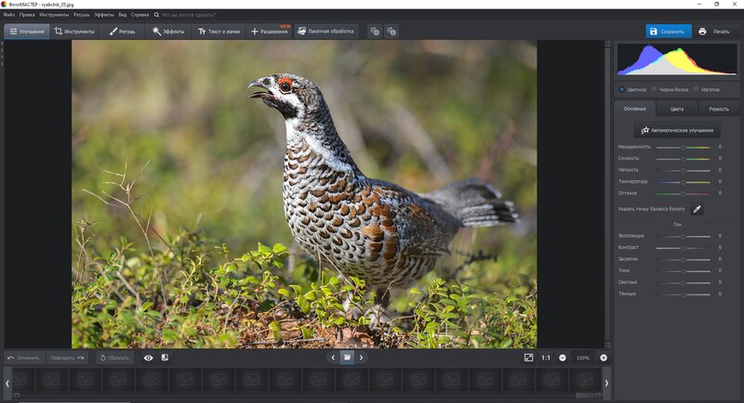Viewport: 744px width, 403px height.
Task: Open the Эффекты menu in menu bar
Action: [x=103, y=15]
